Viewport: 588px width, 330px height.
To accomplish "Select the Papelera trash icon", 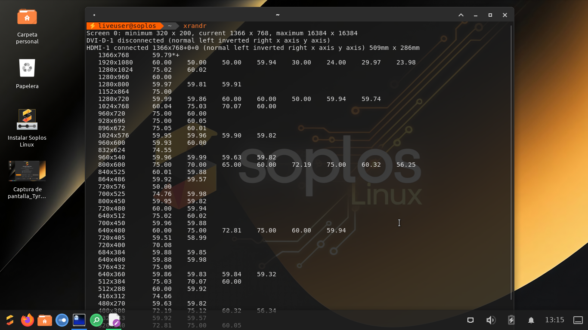I will (27, 74).
